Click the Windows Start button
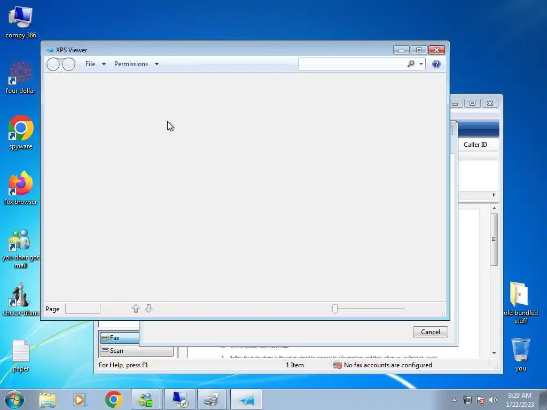This screenshot has width=547, height=410. point(14,399)
